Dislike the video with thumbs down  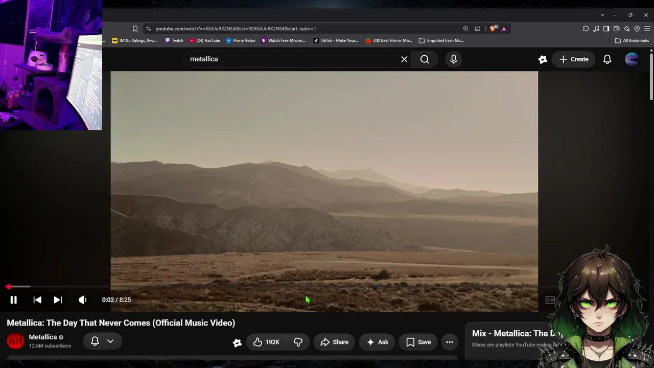click(x=298, y=342)
